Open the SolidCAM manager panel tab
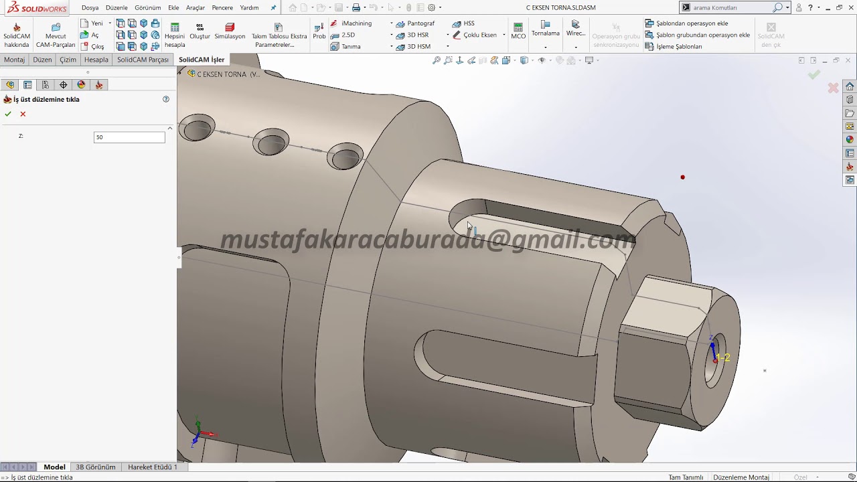Image resolution: width=857 pixels, height=482 pixels. pyautogui.click(x=99, y=85)
